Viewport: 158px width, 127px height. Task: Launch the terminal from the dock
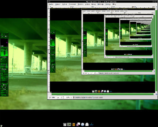tap(69, 124)
